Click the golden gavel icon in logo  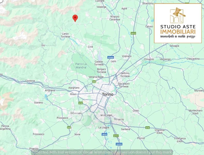tap(178, 14)
